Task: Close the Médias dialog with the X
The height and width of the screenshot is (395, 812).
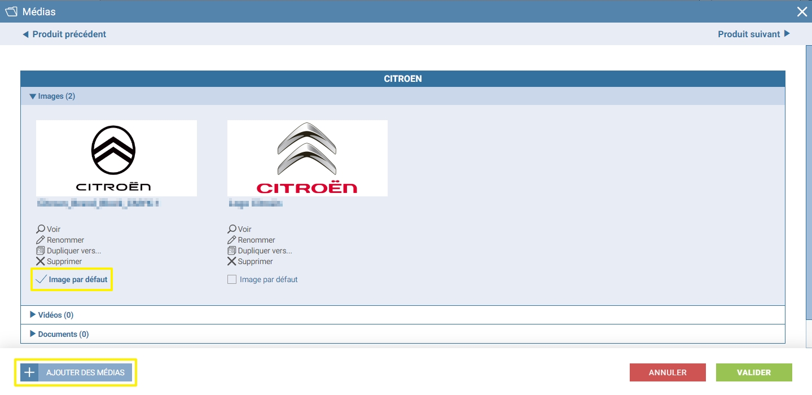Action: [802, 11]
